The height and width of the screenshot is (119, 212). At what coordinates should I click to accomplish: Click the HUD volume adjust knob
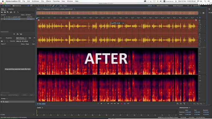[x=115, y=23]
